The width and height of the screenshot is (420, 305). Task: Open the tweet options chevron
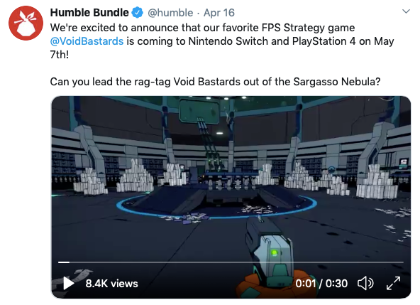pos(406,11)
